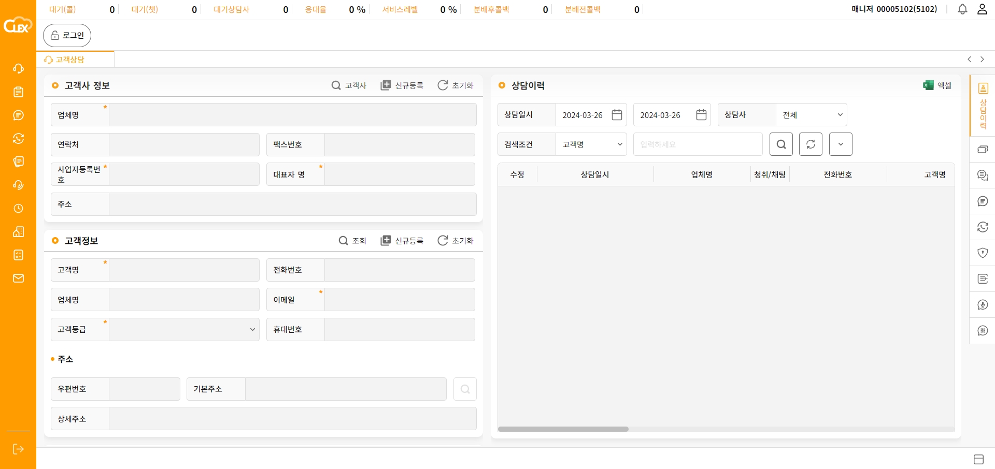Click the 로그인 button

(67, 35)
